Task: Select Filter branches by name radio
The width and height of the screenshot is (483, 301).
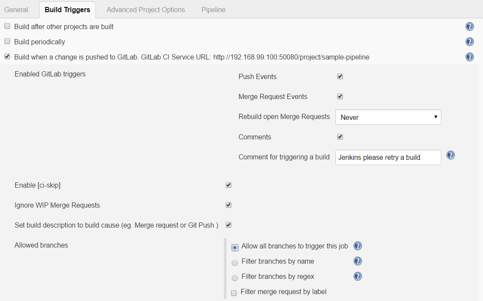Action: [x=235, y=263]
